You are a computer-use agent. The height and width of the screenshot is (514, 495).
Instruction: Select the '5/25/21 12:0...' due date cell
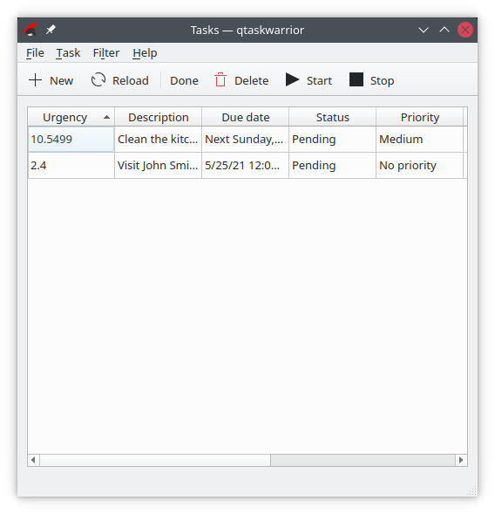coord(245,166)
